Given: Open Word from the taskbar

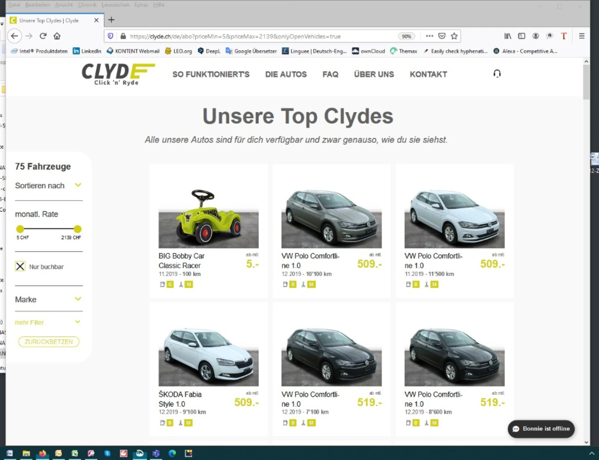Looking at the screenshot, I should point(10,453).
